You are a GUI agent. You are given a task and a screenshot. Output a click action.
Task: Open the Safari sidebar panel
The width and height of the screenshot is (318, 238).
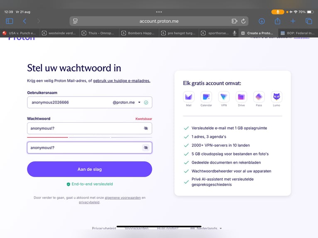(x=9, y=21)
